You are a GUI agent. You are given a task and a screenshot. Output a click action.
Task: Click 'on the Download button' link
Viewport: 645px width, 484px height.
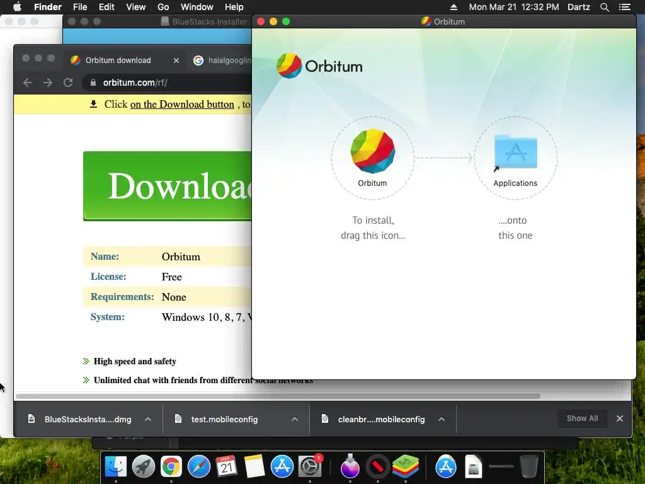pyautogui.click(x=182, y=104)
